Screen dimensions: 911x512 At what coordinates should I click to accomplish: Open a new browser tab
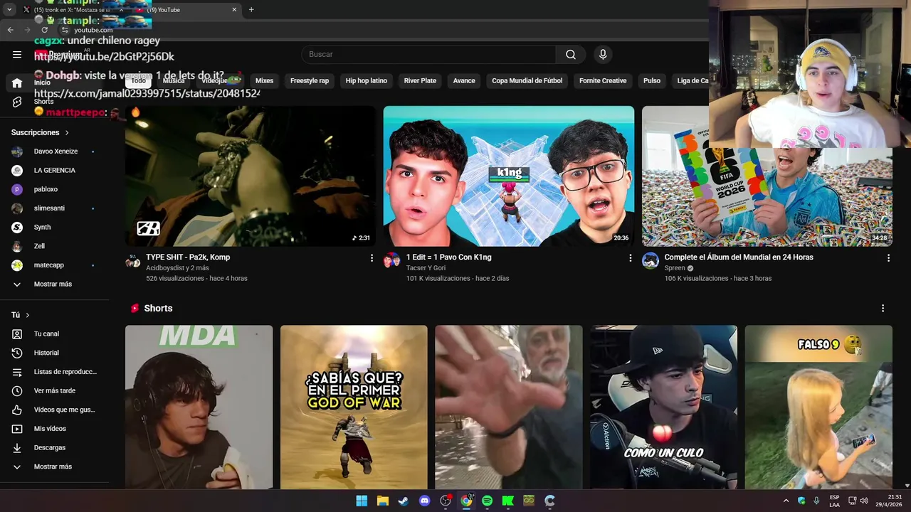point(251,10)
